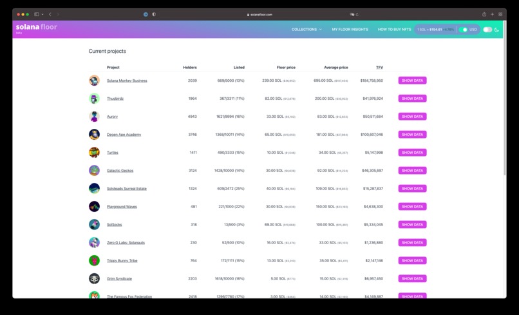
Task: Open Solsteads Surreal Estate project link
Action: coord(126,189)
